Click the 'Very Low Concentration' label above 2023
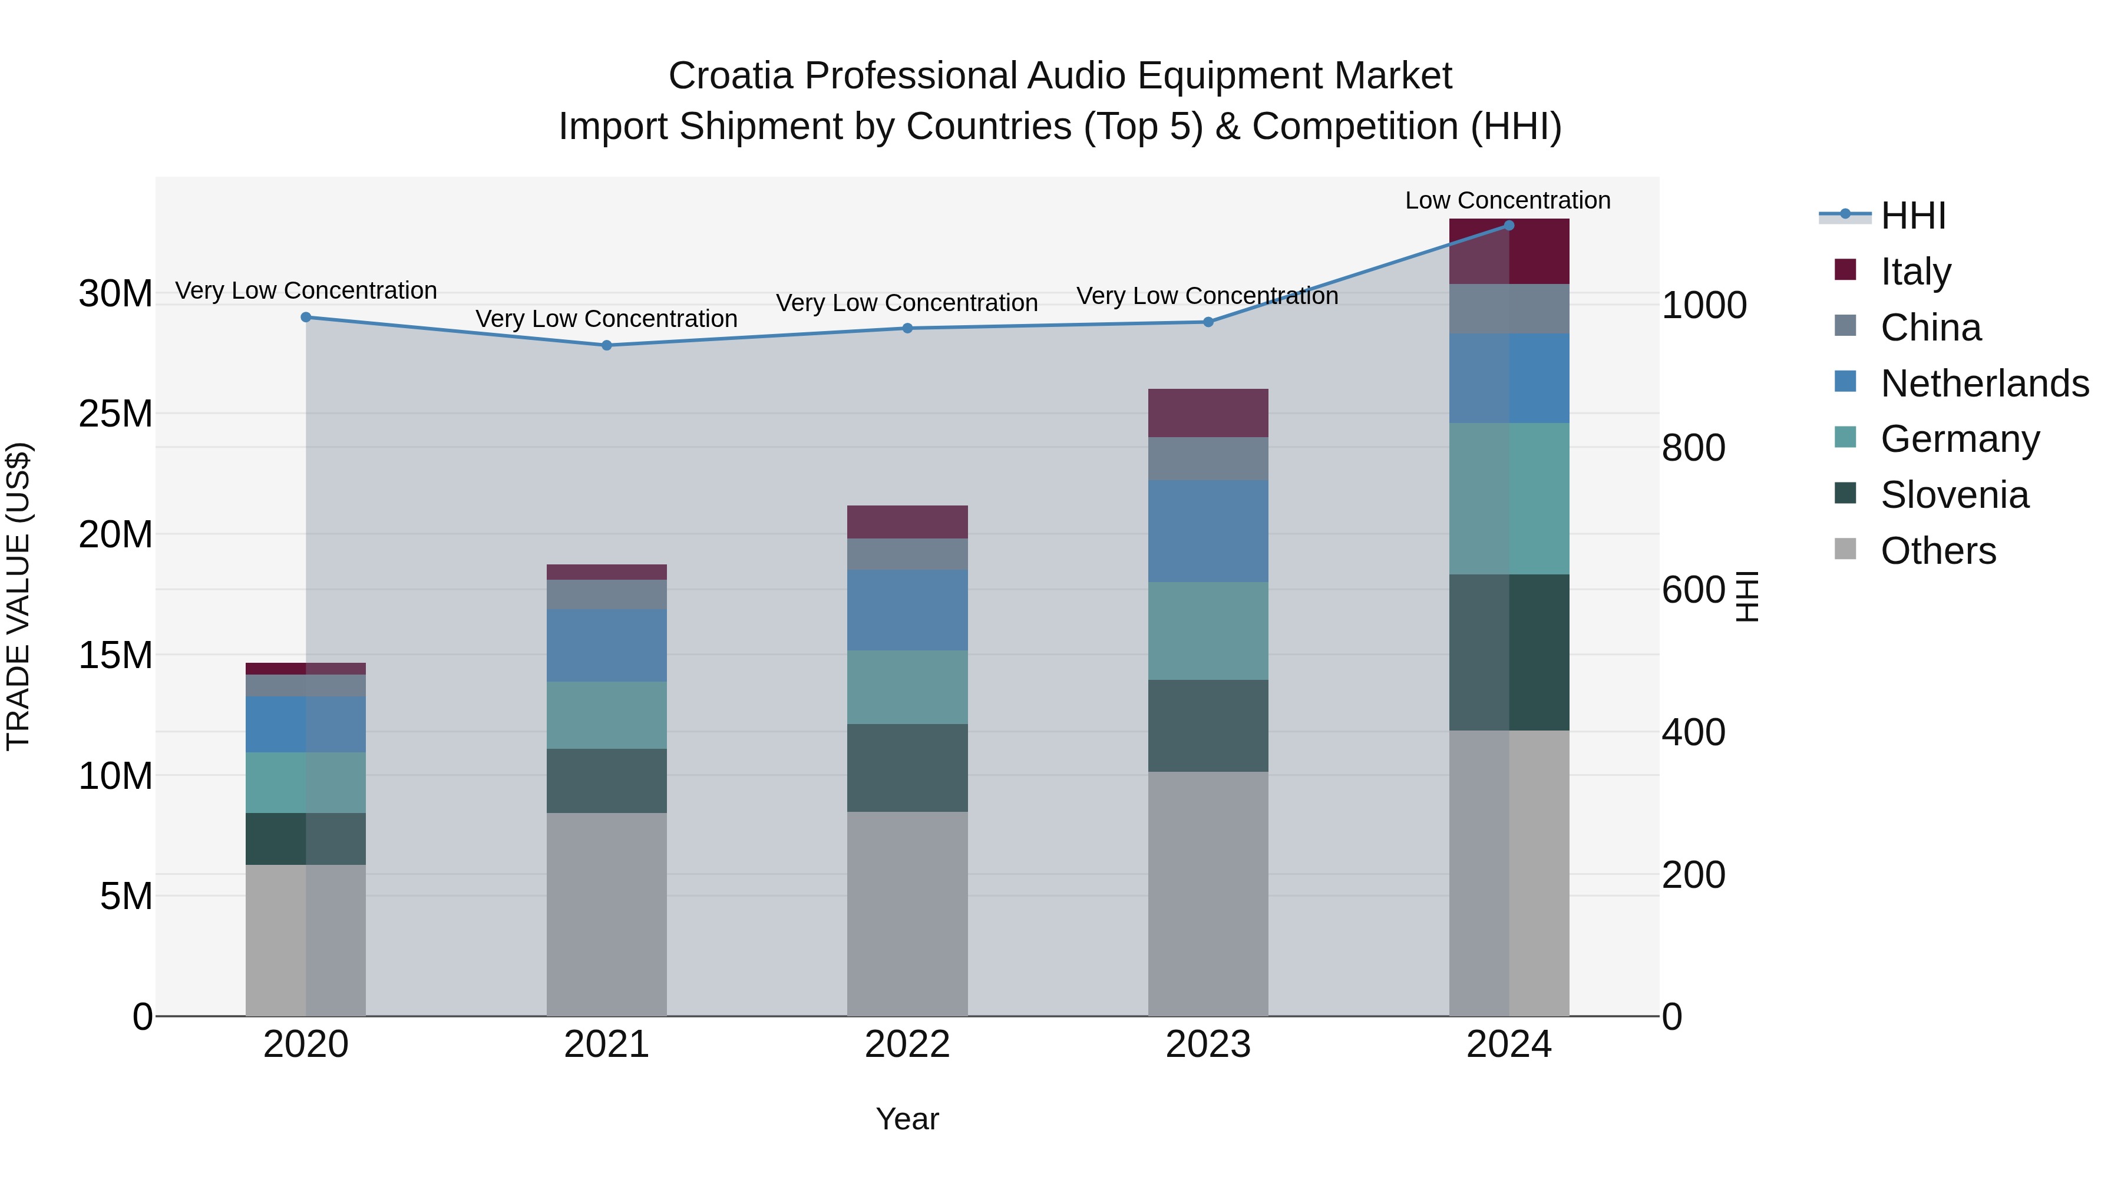Viewport: 2121px width, 1193px height. (x=1208, y=296)
